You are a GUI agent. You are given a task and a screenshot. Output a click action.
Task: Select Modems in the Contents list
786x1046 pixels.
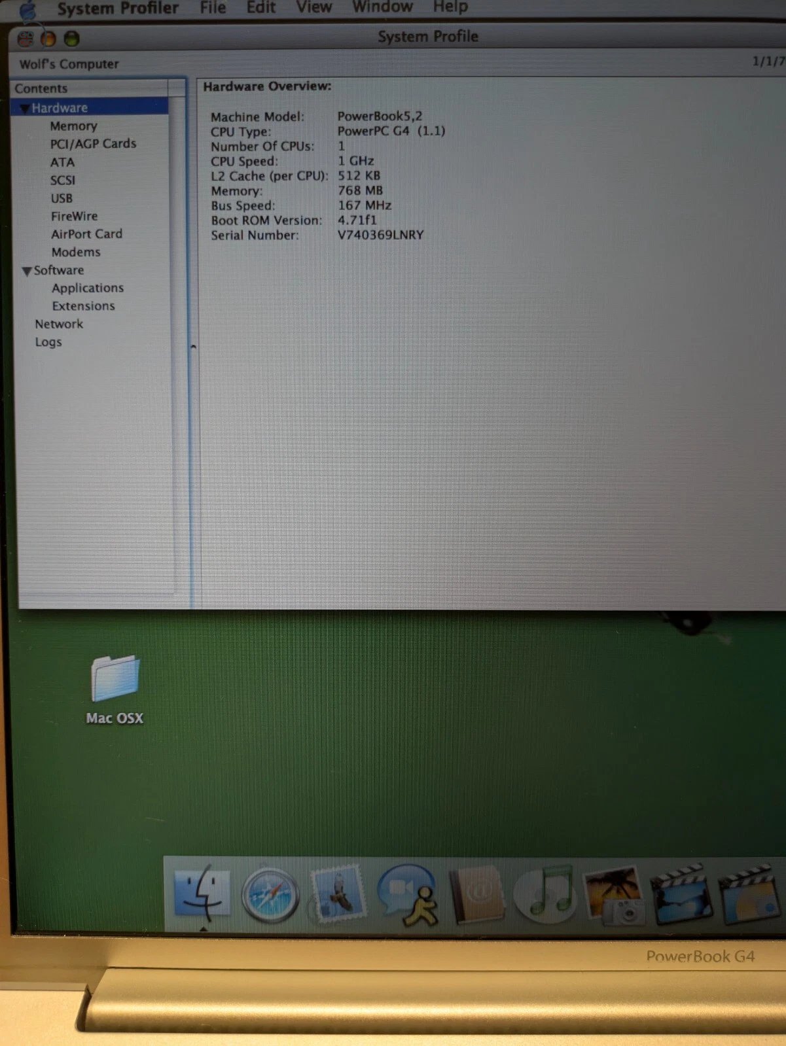point(76,252)
